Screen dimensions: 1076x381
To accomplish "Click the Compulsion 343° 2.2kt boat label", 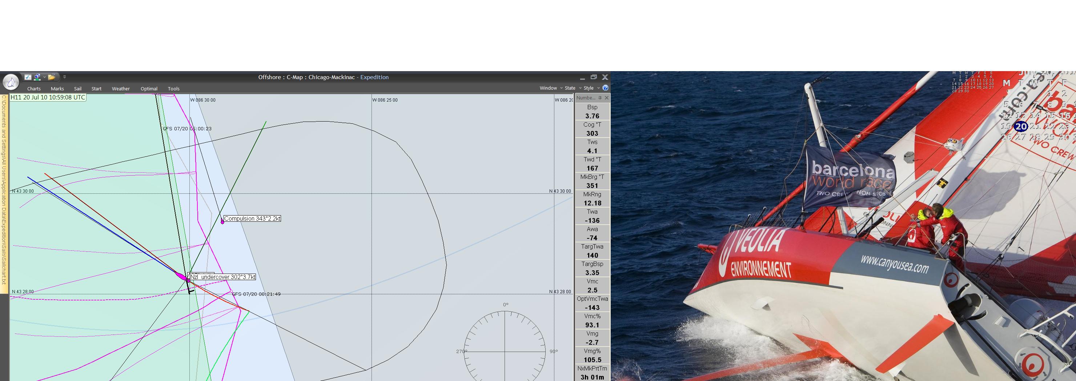I will (252, 218).
